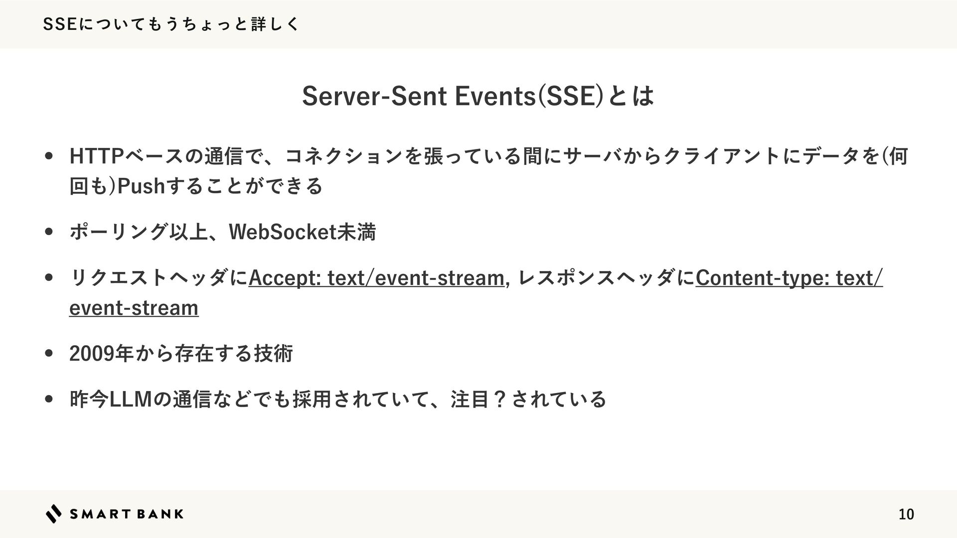Image resolution: width=957 pixels, height=538 pixels.
Task: Click the bullet dot before 昨今LLMの通信
Action: [49, 399]
